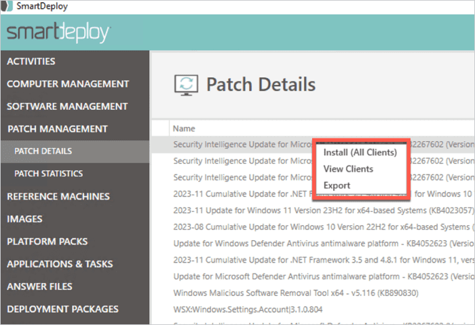This screenshot has width=475, height=325.
Task: Select the 2023-11 Cumulative Update for Windows 10 row
Action: coord(313,194)
